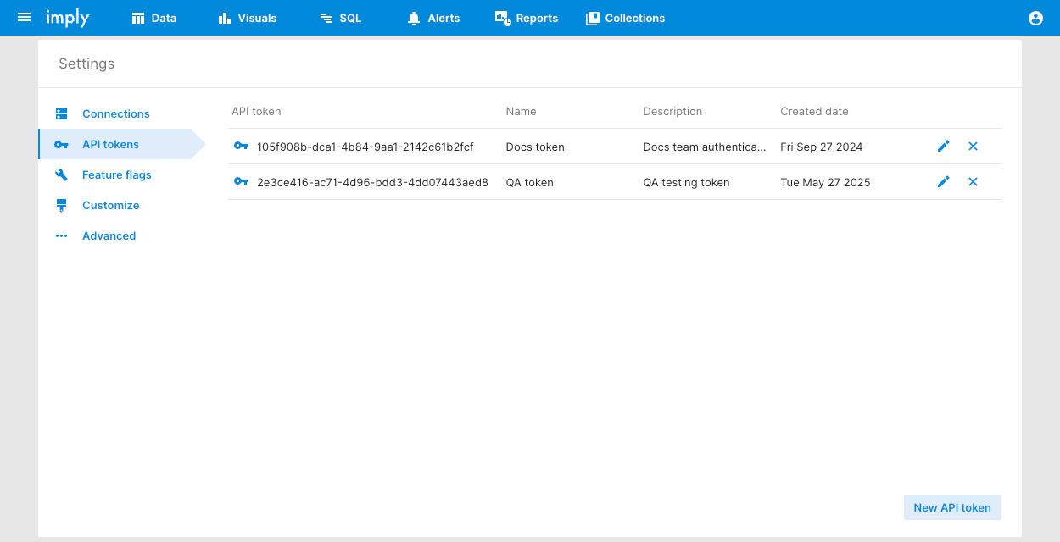The image size is (1060, 542).
Task: Click the key icon beside QA token
Action: [241, 182]
